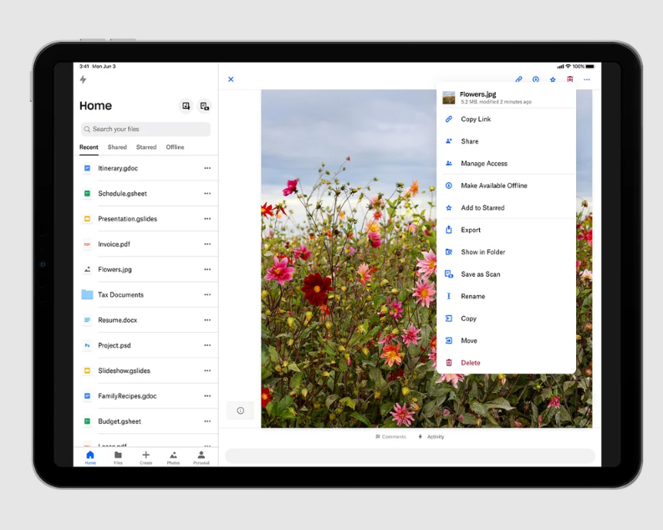The width and height of the screenshot is (663, 530).
Task: Click the download icon in top toolbar
Action: [536, 79]
